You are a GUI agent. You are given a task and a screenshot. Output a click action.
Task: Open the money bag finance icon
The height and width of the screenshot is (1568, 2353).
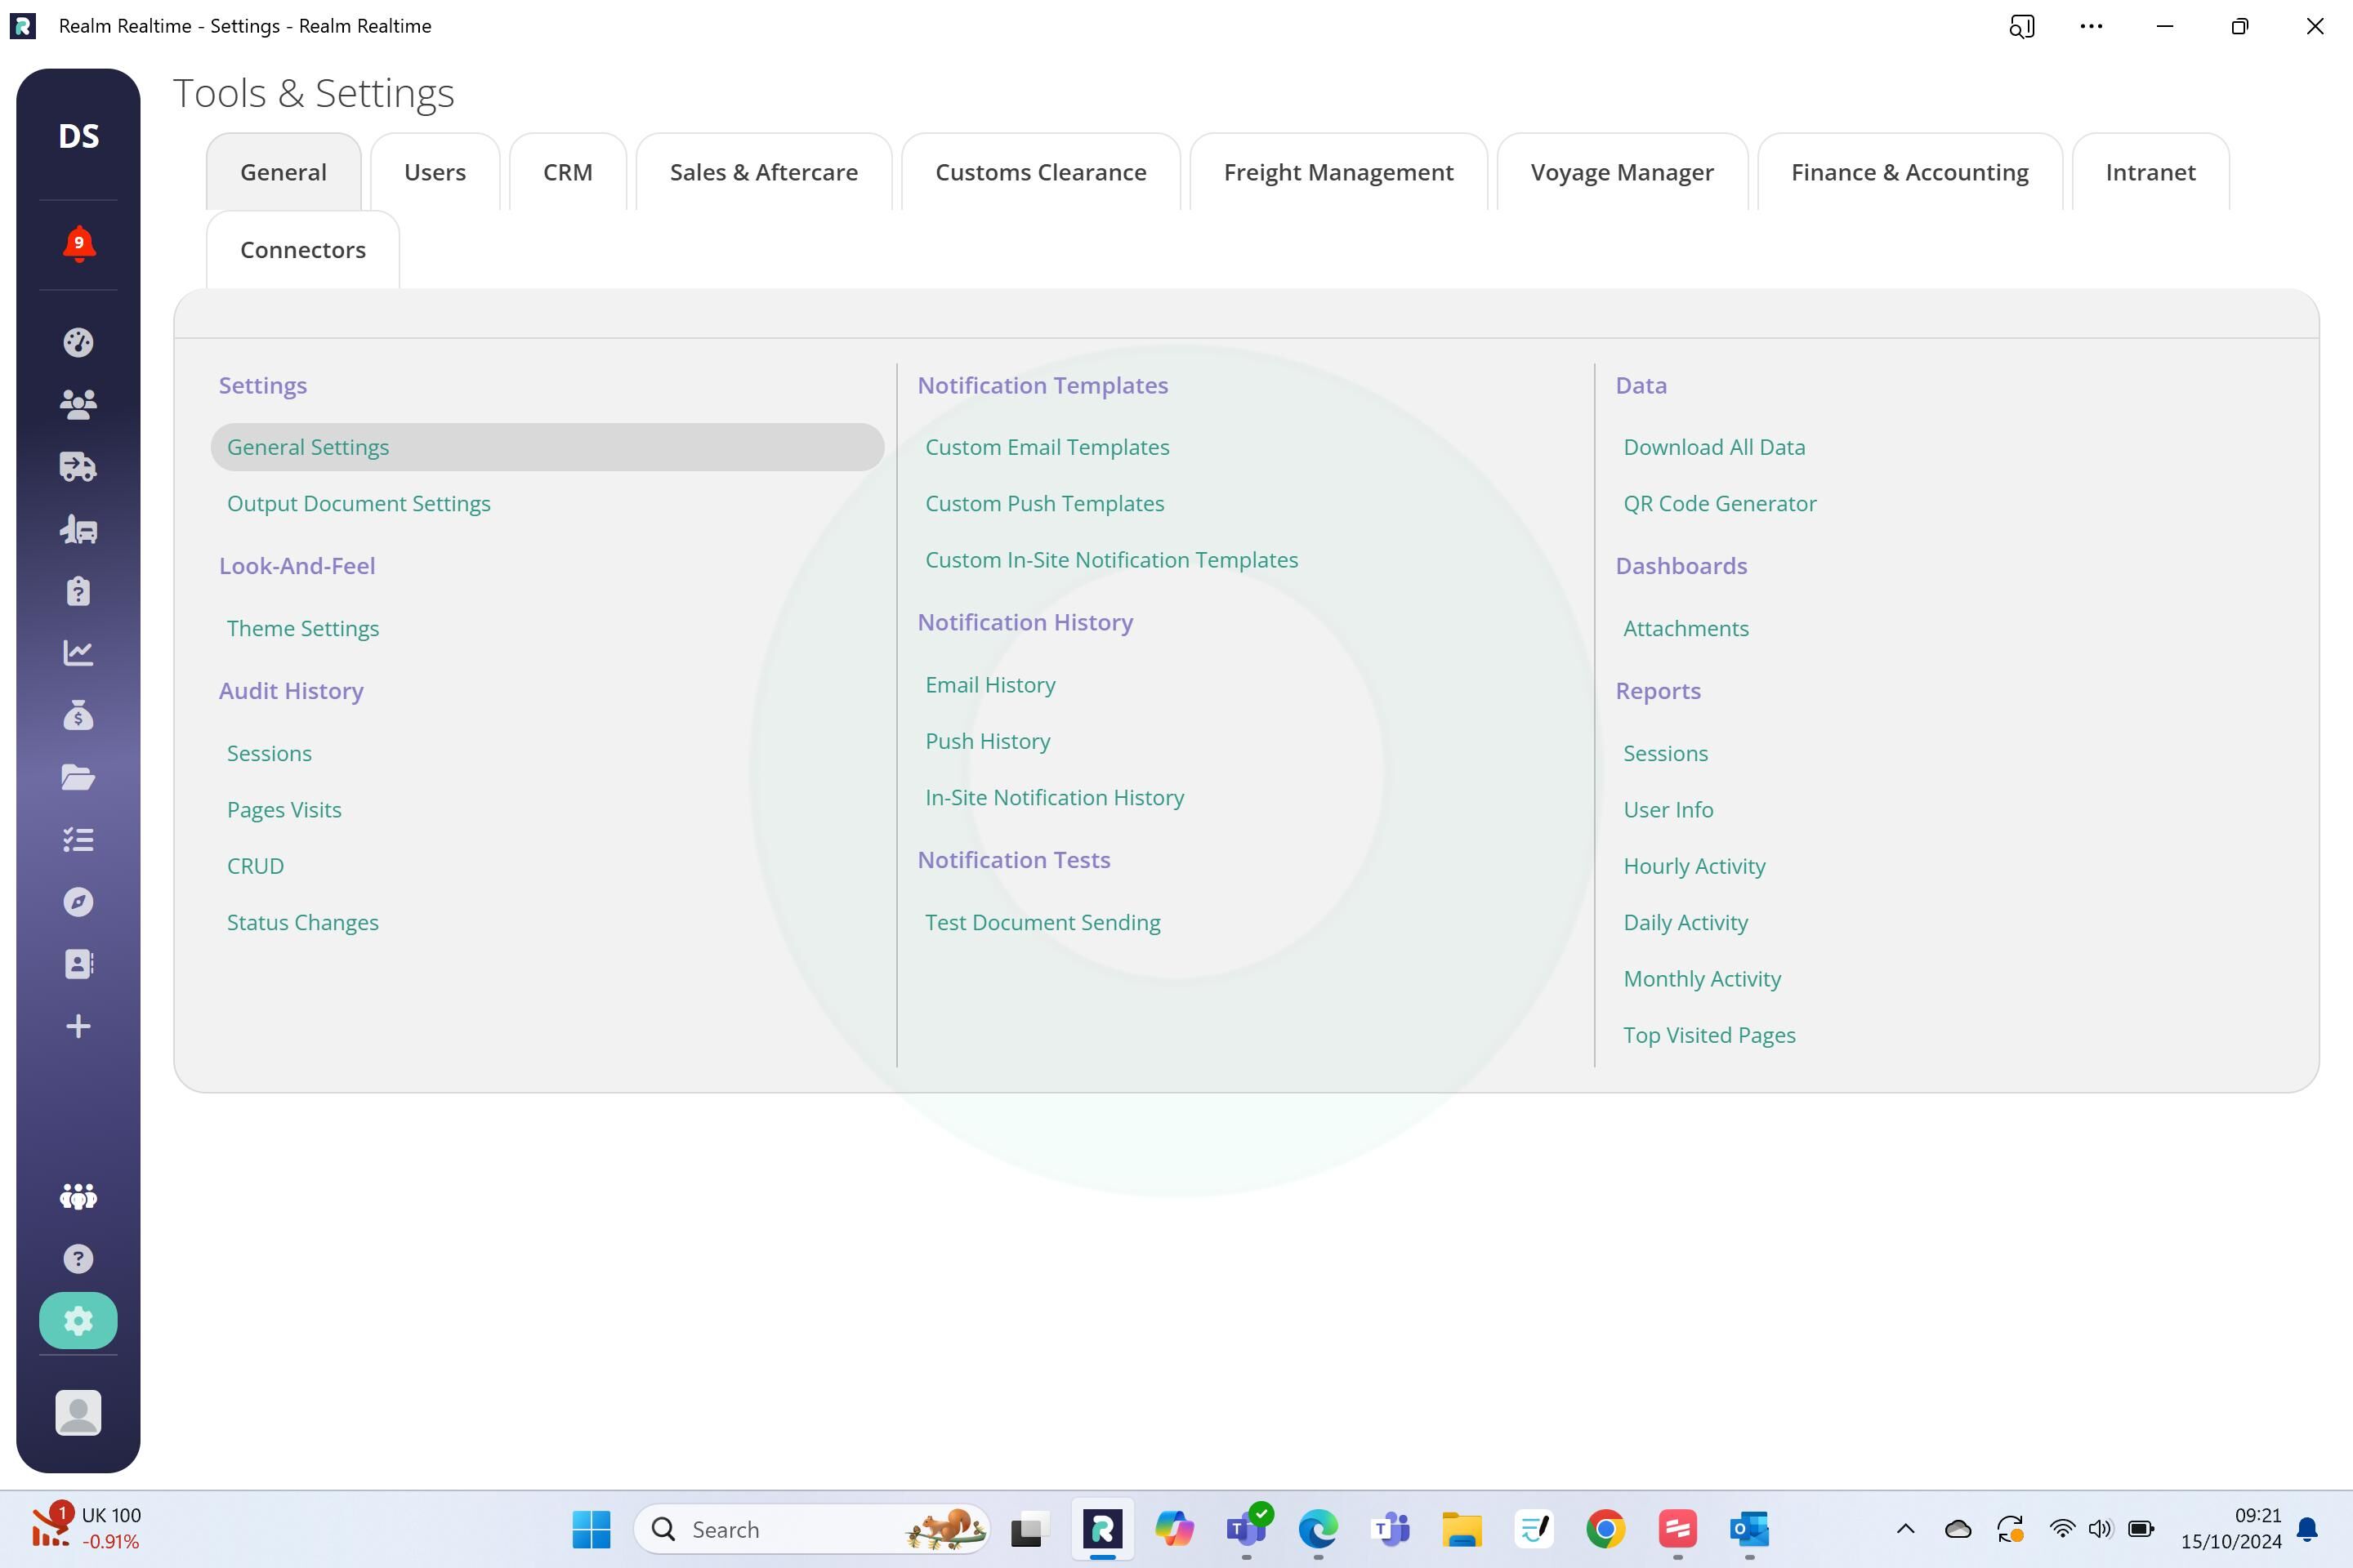pyautogui.click(x=78, y=715)
